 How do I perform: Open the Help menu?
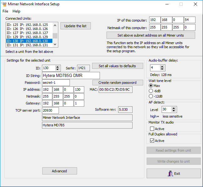[x=16, y=11]
